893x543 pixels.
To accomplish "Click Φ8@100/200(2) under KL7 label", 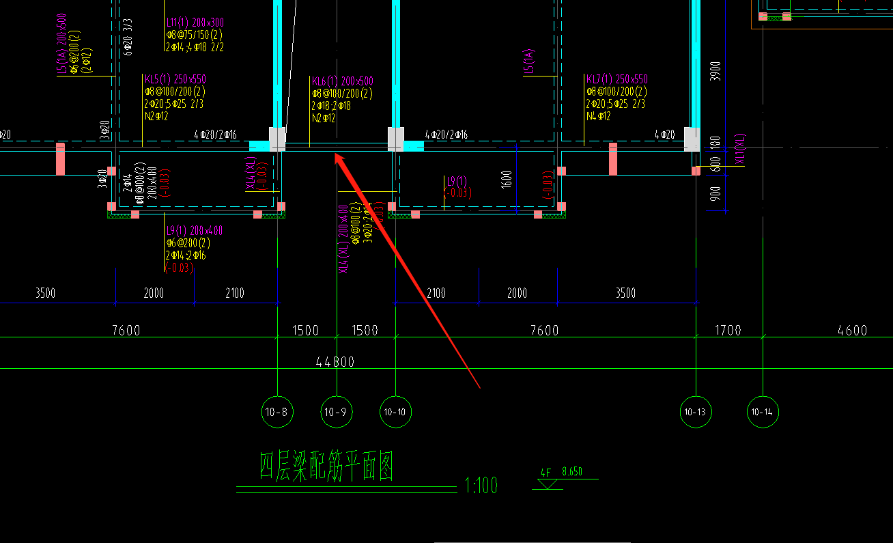I will pyautogui.click(x=616, y=92).
